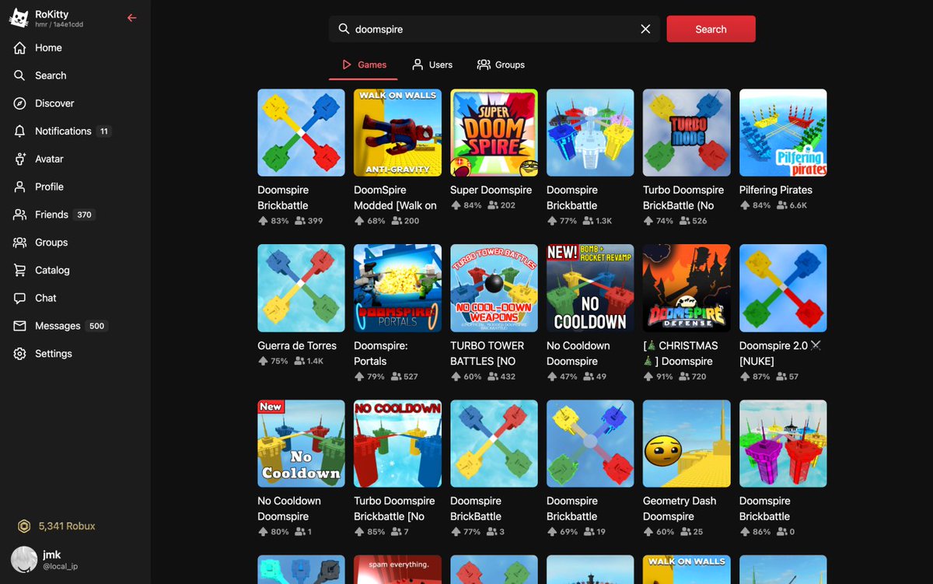The image size is (933, 584).
Task: Click Doomspire 2.0 [NUKE] title
Action: point(781,353)
